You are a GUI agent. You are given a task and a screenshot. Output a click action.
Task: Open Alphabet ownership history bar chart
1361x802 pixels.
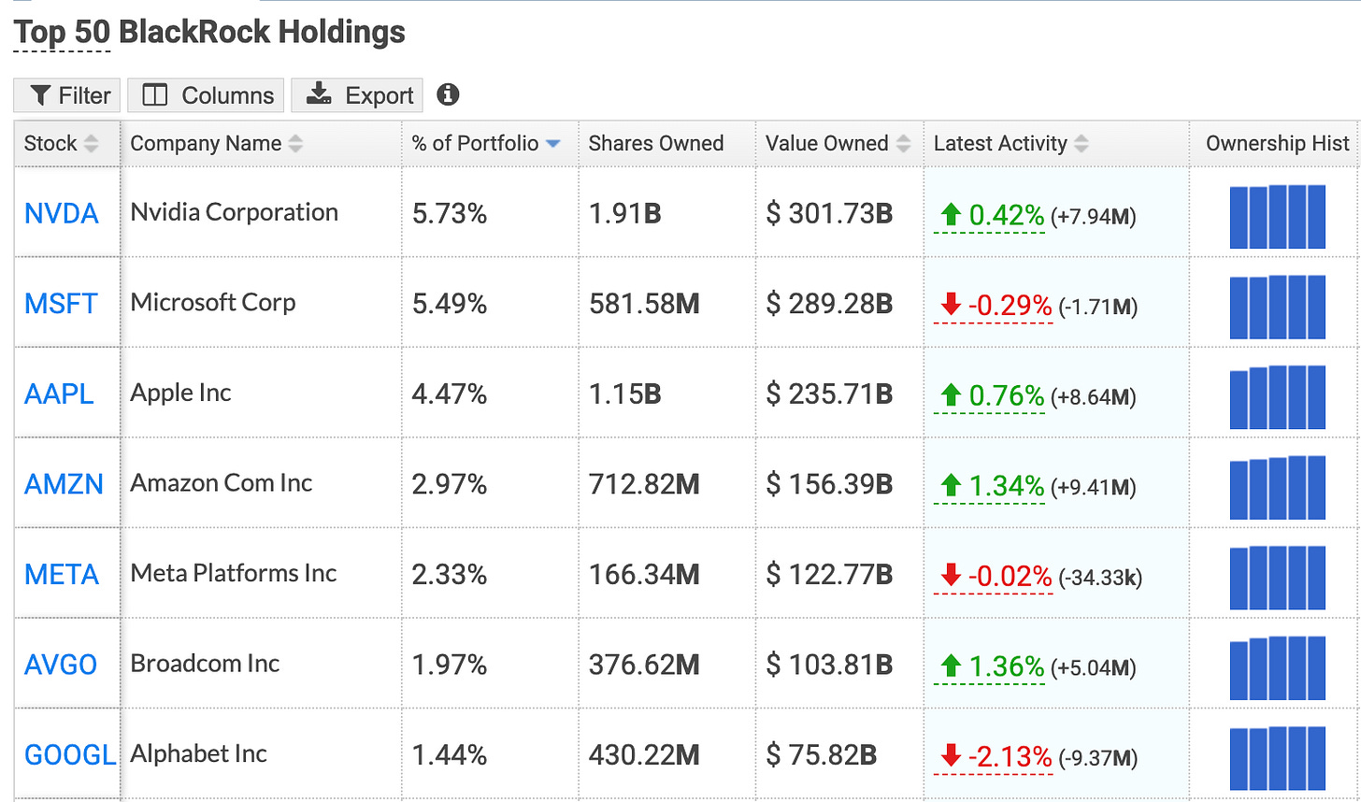tap(1277, 758)
